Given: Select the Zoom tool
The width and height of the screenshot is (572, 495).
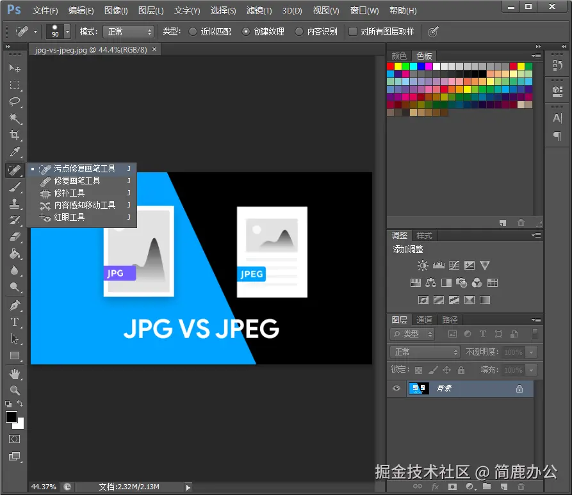Looking at the screenshot, I should pos(15,391).
